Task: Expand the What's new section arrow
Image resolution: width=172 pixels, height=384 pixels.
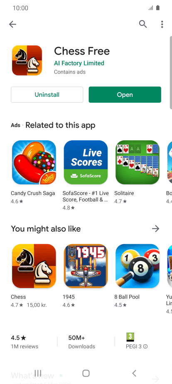Action: point(155,379)
